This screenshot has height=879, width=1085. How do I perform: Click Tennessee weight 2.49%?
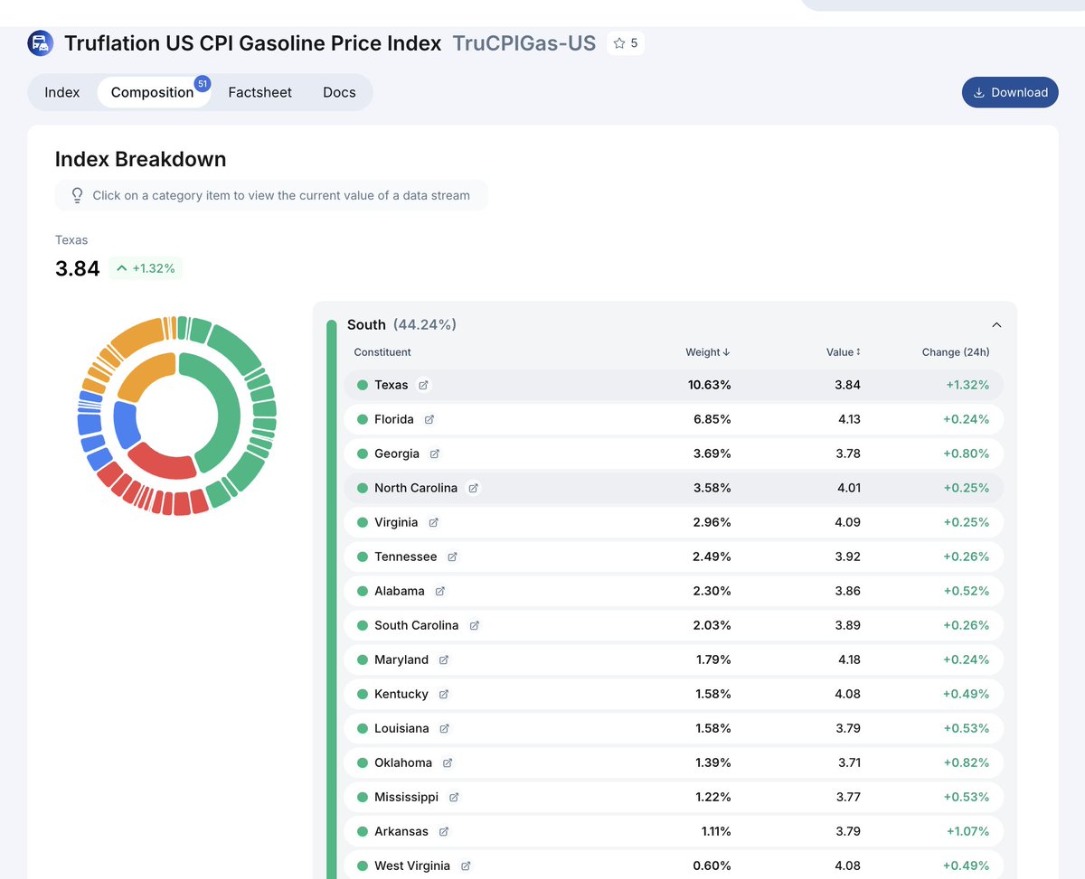(x=712, y=556)
